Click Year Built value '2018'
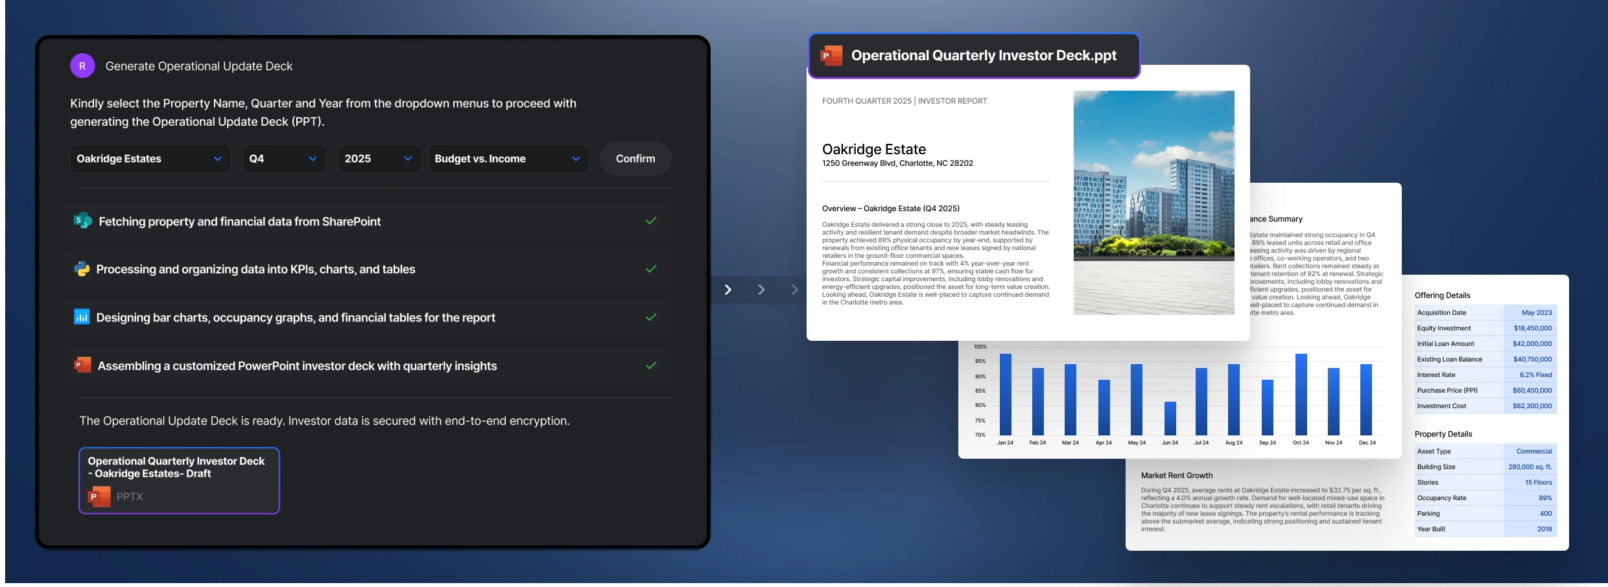This screenshot has height=587, width=1608. [1544, 529]
